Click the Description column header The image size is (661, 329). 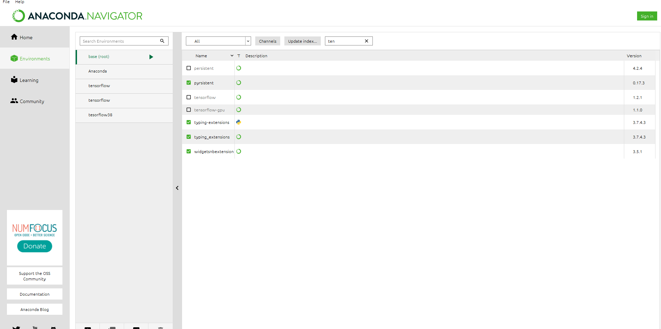256,56
